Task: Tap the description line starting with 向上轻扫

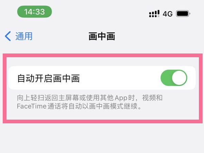Action: click(x=90, y=98)
